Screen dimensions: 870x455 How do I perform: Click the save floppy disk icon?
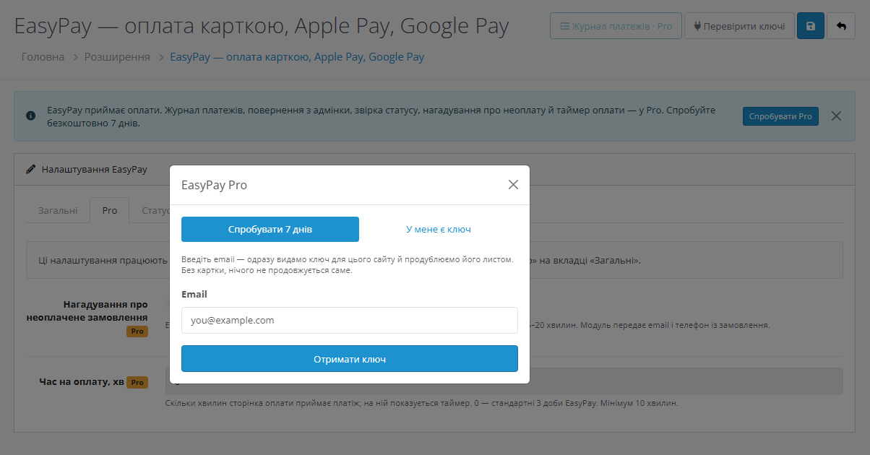[810, 26]
